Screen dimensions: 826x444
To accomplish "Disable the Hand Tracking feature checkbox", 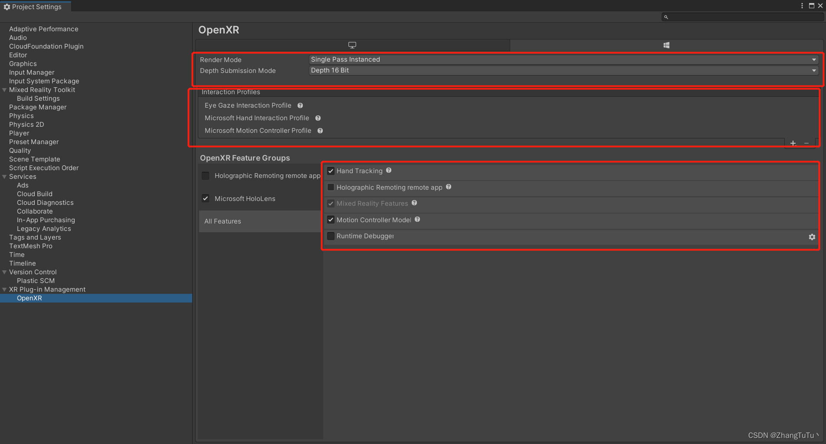I will 331,171.
